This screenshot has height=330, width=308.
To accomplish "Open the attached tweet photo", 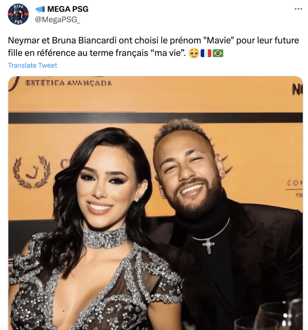I will pos(156,203).
